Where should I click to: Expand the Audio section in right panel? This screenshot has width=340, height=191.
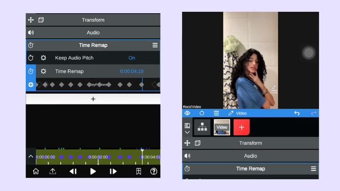[250, 155]
